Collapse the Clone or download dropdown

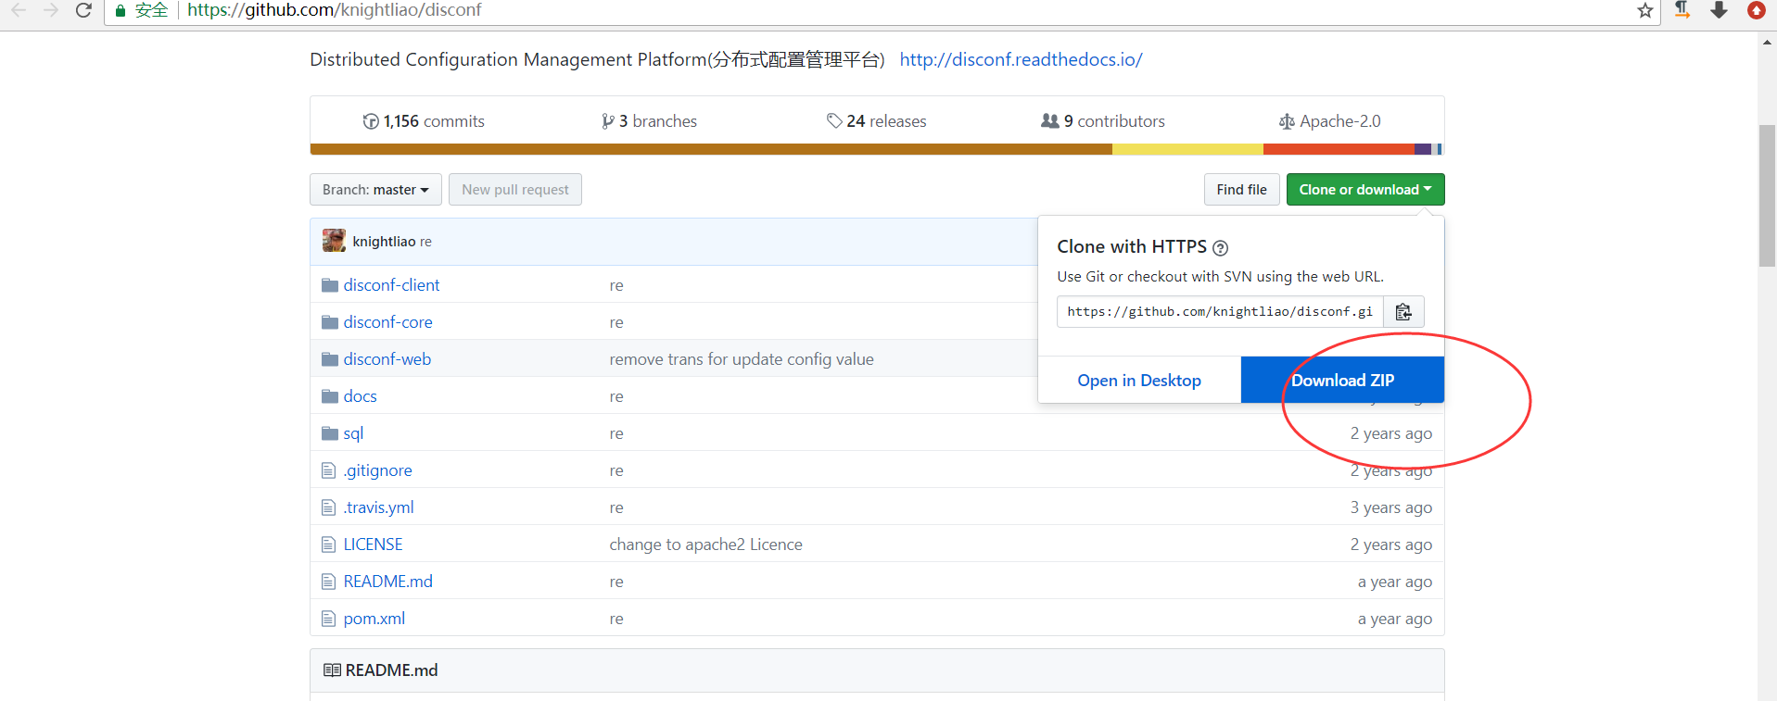coord(1364,190)
